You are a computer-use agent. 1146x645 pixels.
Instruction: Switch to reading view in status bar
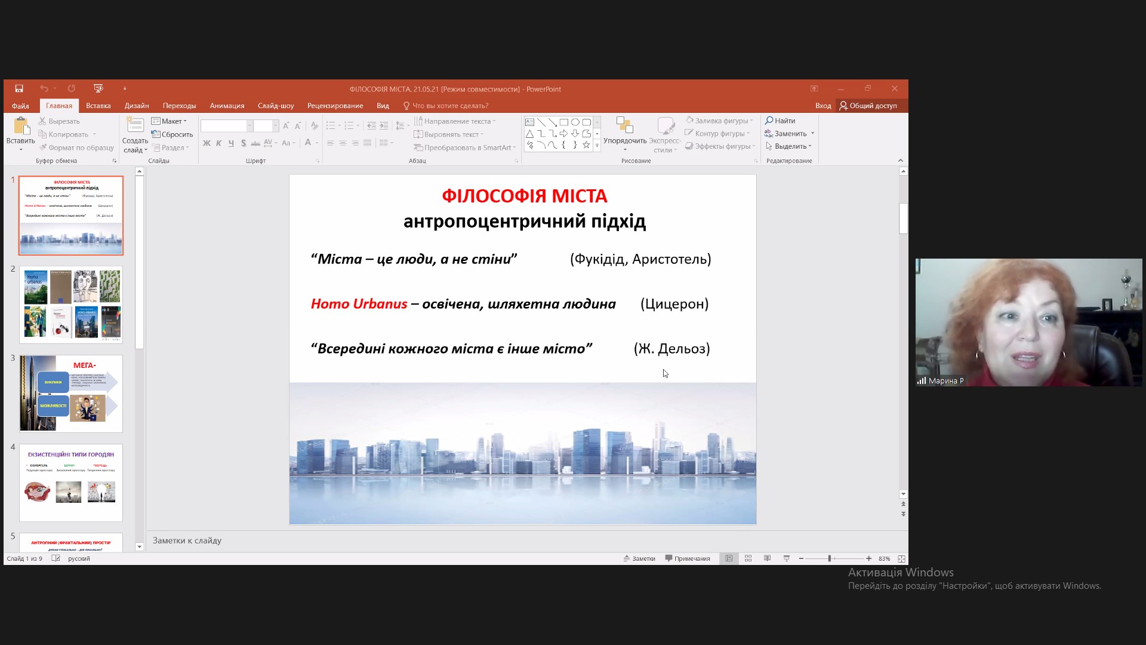pyautogui.click(x=767, y=558)
